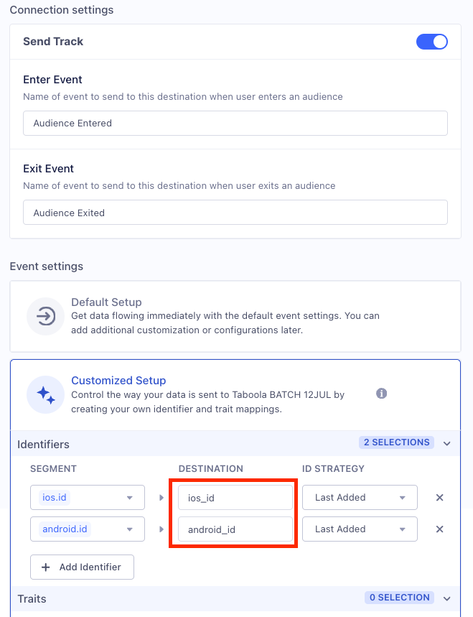Open the android.id segment dropdown
473x617 pixels.
(87, 529)
